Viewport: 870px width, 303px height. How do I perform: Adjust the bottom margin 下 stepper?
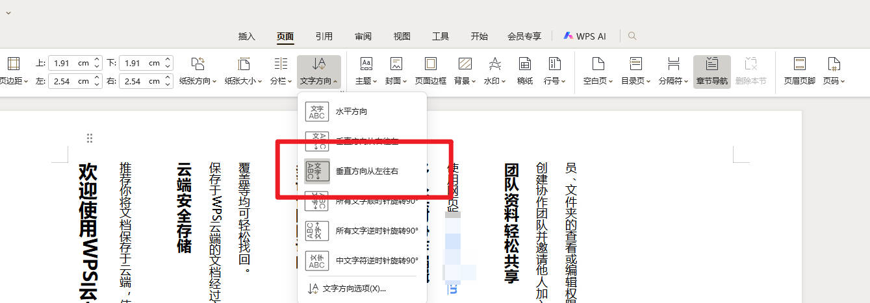168,63
